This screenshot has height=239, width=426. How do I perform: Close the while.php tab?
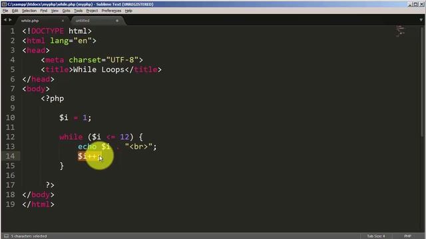pos(63,21)
